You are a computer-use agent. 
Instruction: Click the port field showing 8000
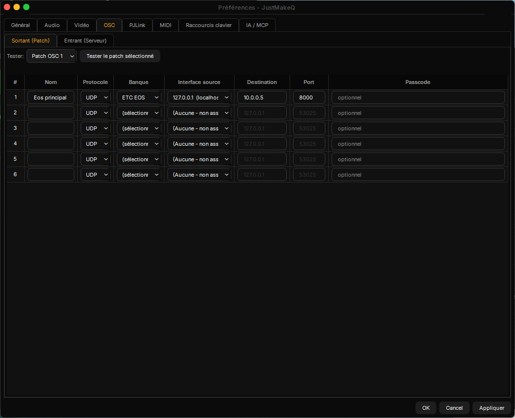[309, 98]
